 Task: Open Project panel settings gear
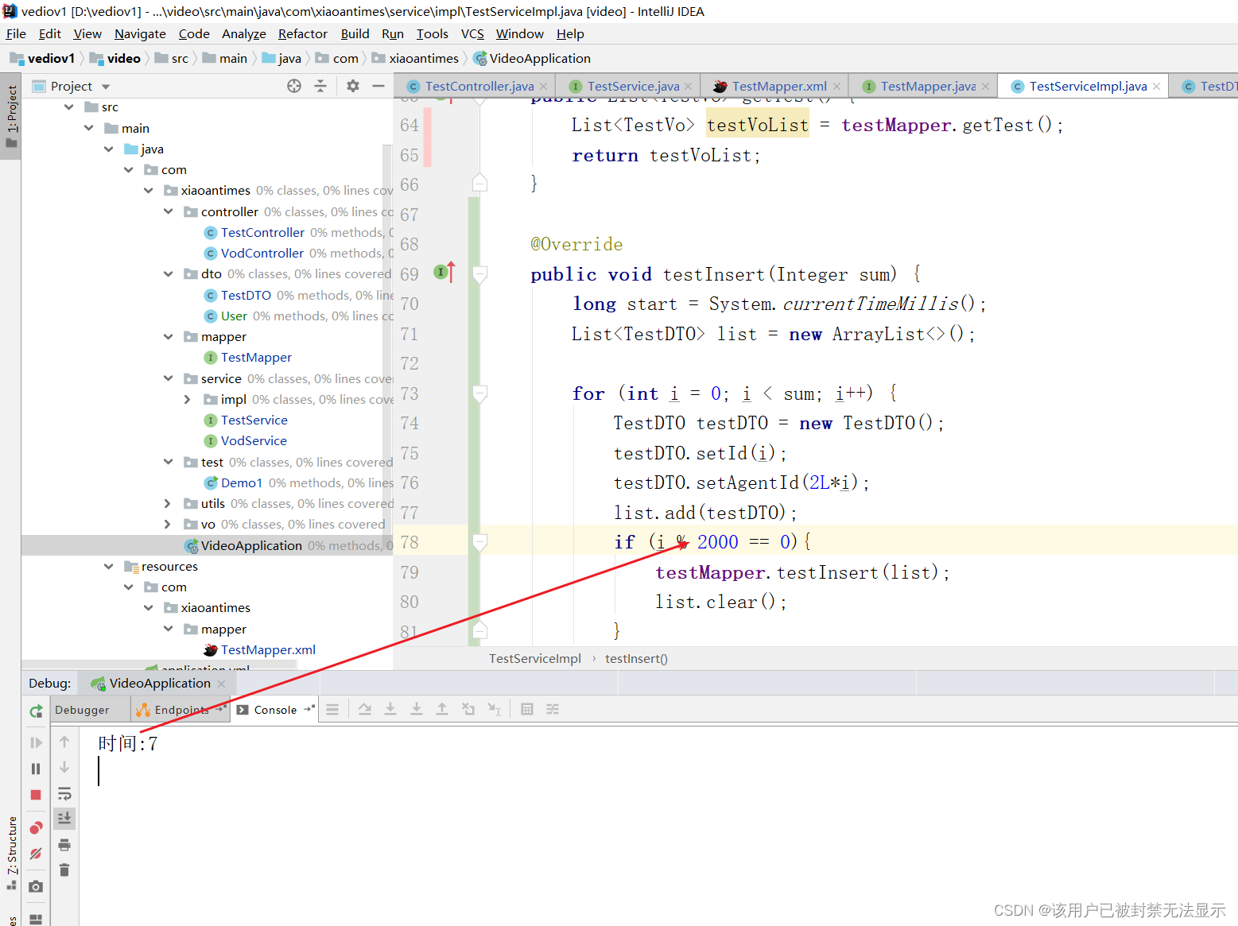(x=353, y=86)
